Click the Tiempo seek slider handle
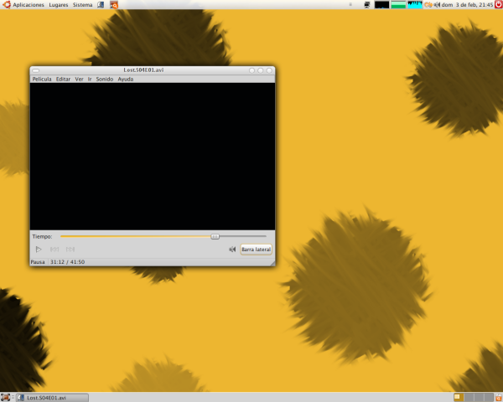This screenshot has height=402, width=503. 215,236
